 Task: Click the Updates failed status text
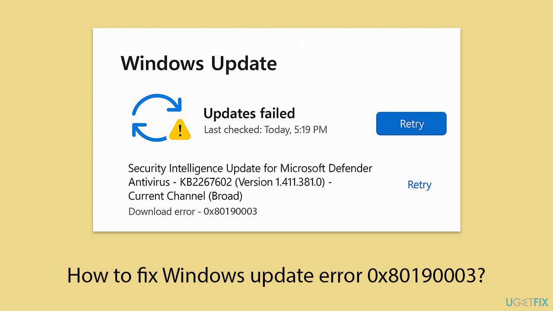(249, 113)
